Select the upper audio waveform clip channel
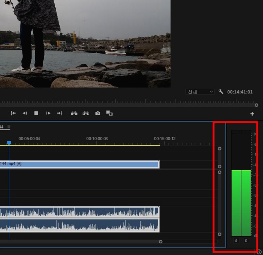 coord(80,211)
